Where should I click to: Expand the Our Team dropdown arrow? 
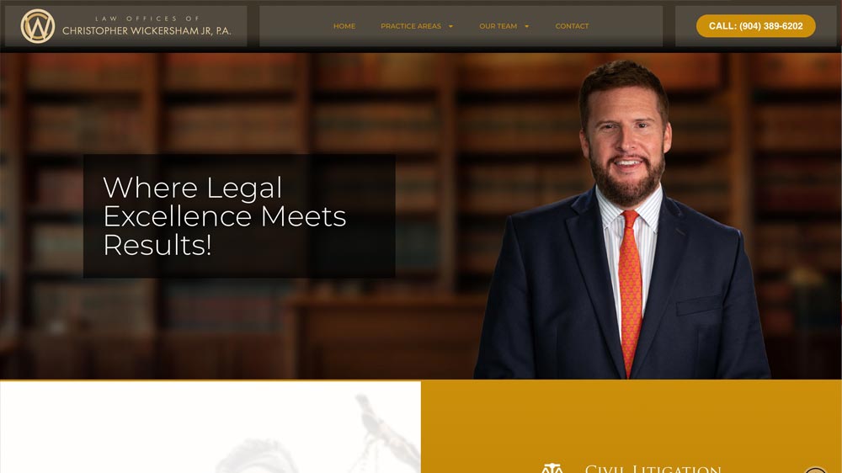[x=527, y=26]
